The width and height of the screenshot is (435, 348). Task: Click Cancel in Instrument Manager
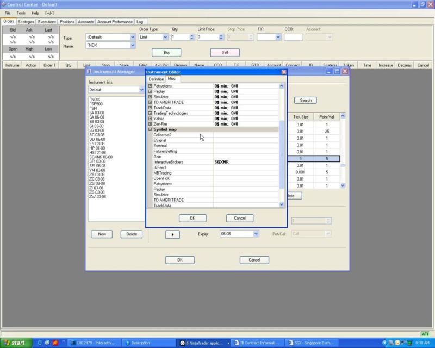[254, 260]
